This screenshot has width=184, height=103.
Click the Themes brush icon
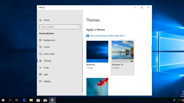point(40,61)
